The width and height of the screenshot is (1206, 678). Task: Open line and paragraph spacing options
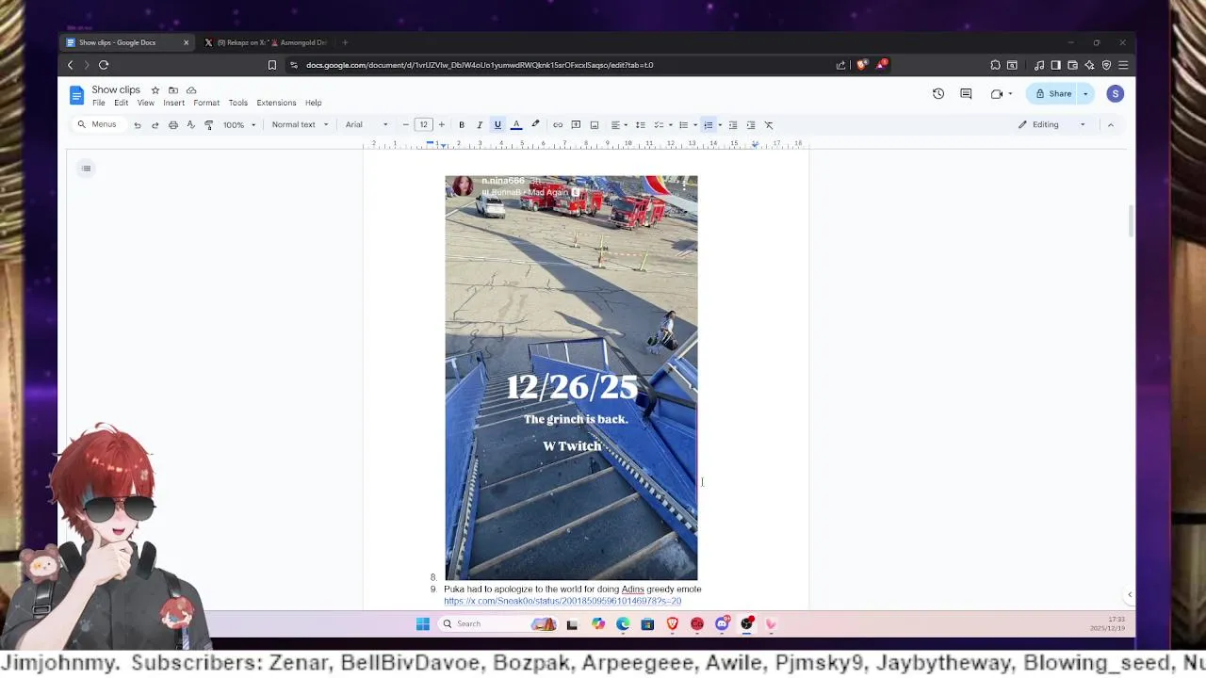click(641, 125)
